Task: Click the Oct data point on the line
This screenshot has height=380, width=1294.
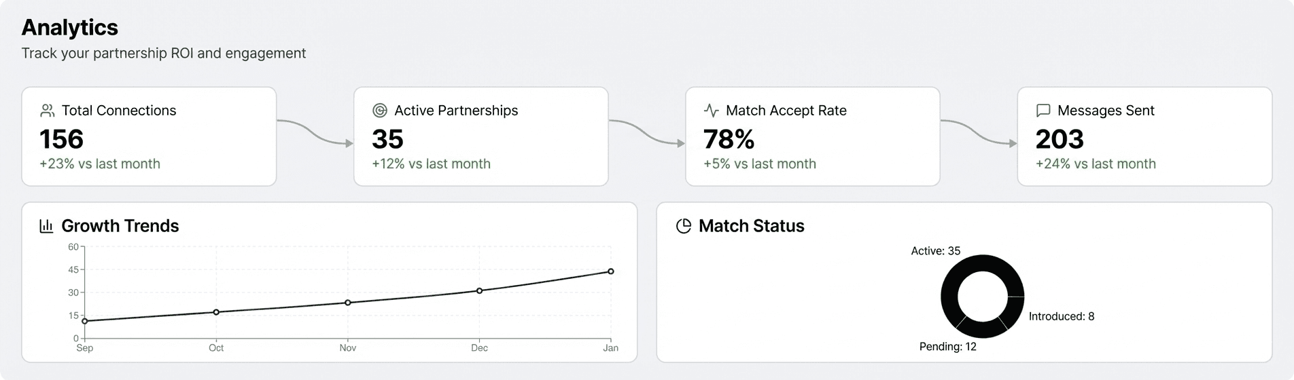Action: [216, 312]
